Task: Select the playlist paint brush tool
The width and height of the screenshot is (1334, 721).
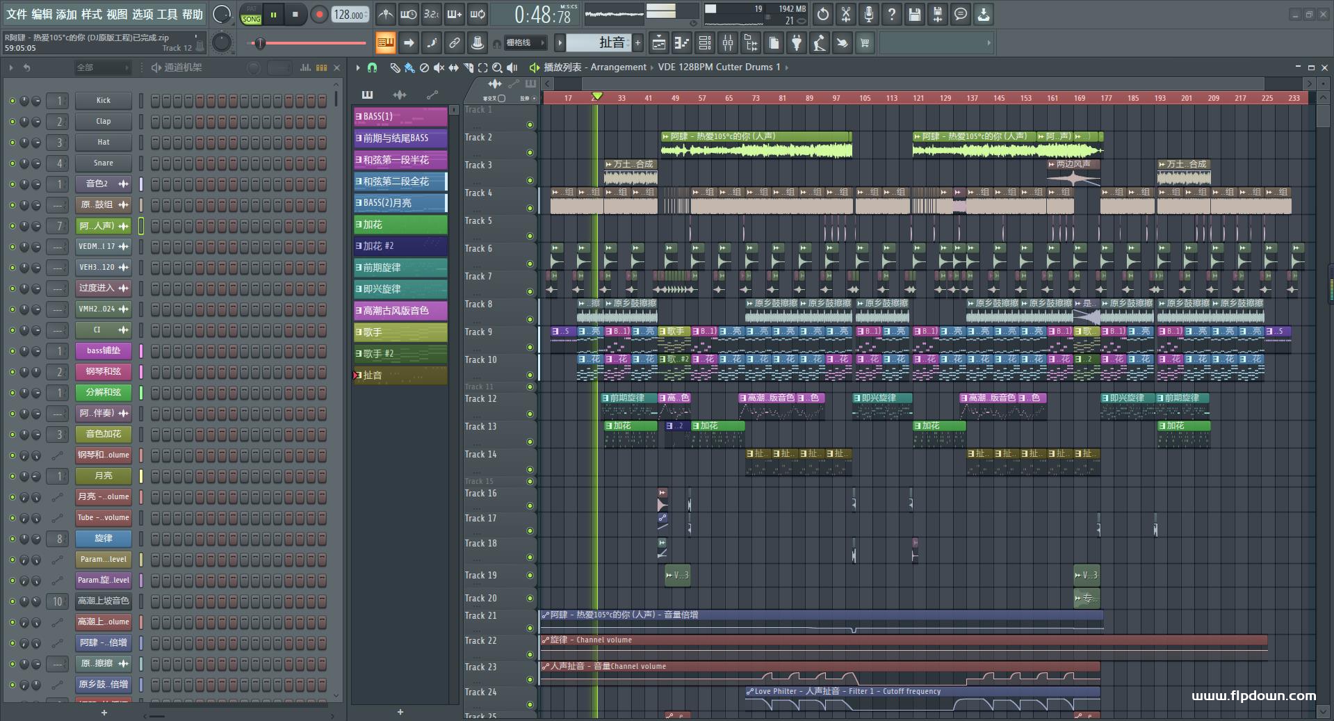Action: pos(409,67)
